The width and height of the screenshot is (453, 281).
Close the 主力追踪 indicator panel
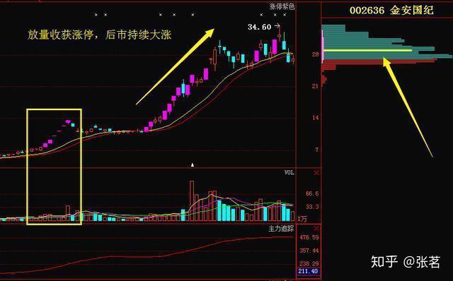click(x=316, y=229)
